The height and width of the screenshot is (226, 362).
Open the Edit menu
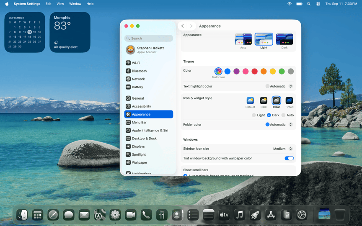[x=49, y=4]
